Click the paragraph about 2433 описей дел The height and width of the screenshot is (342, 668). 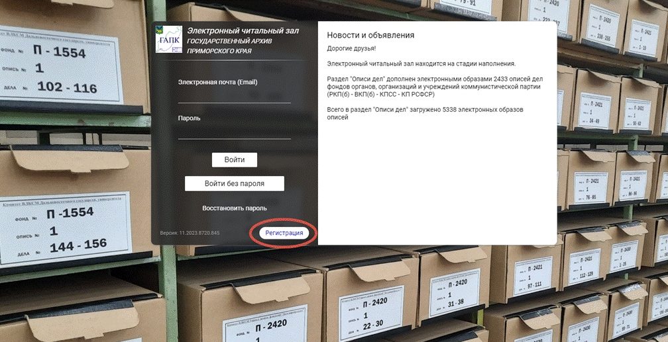[434, 86]
